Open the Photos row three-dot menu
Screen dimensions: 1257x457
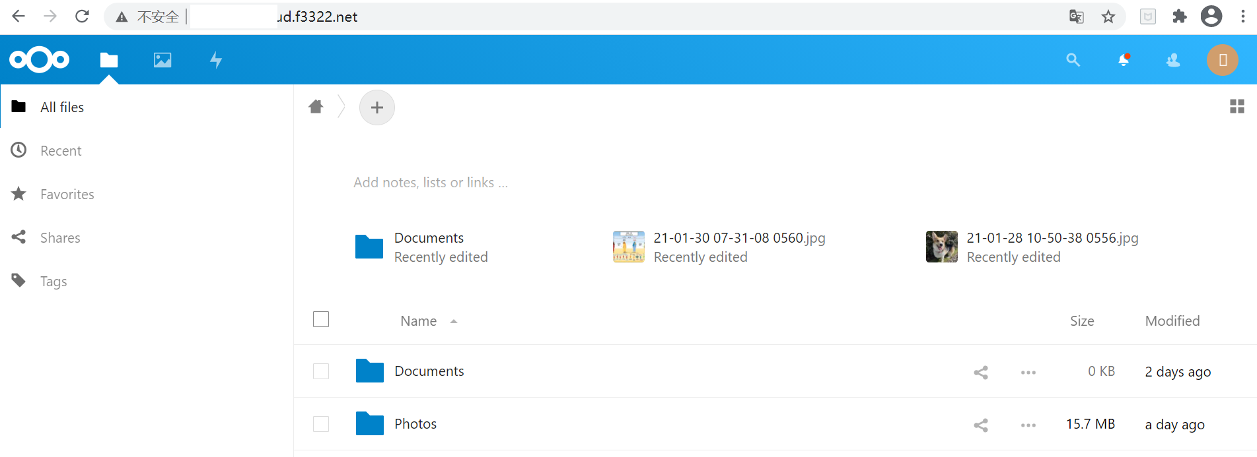click(1028, 425)
